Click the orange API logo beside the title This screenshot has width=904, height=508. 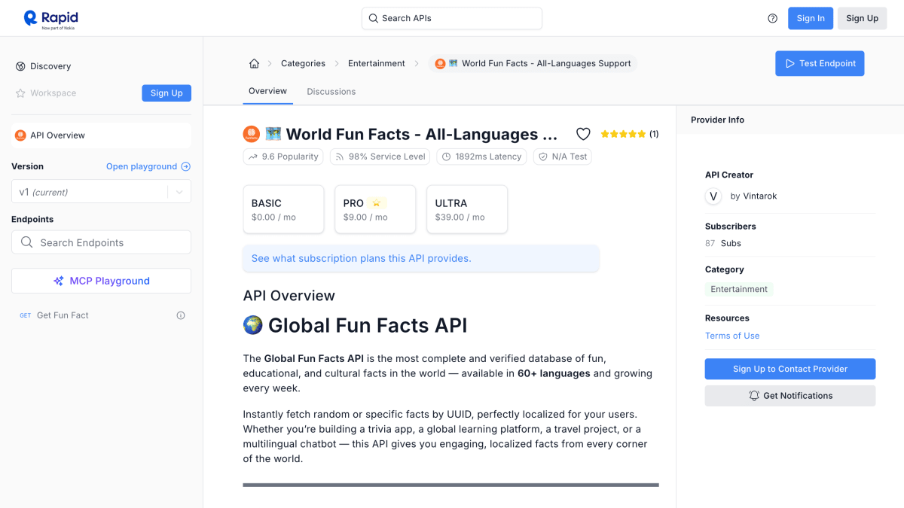pyautogui.click(x=251, y=134)
